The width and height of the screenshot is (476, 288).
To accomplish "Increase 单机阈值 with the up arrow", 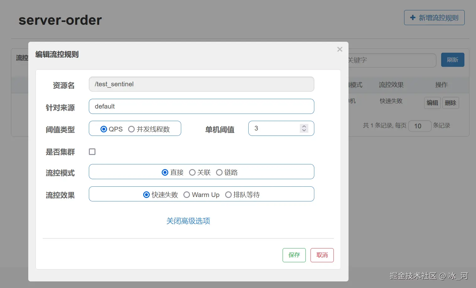I will (x=304, y=126).
